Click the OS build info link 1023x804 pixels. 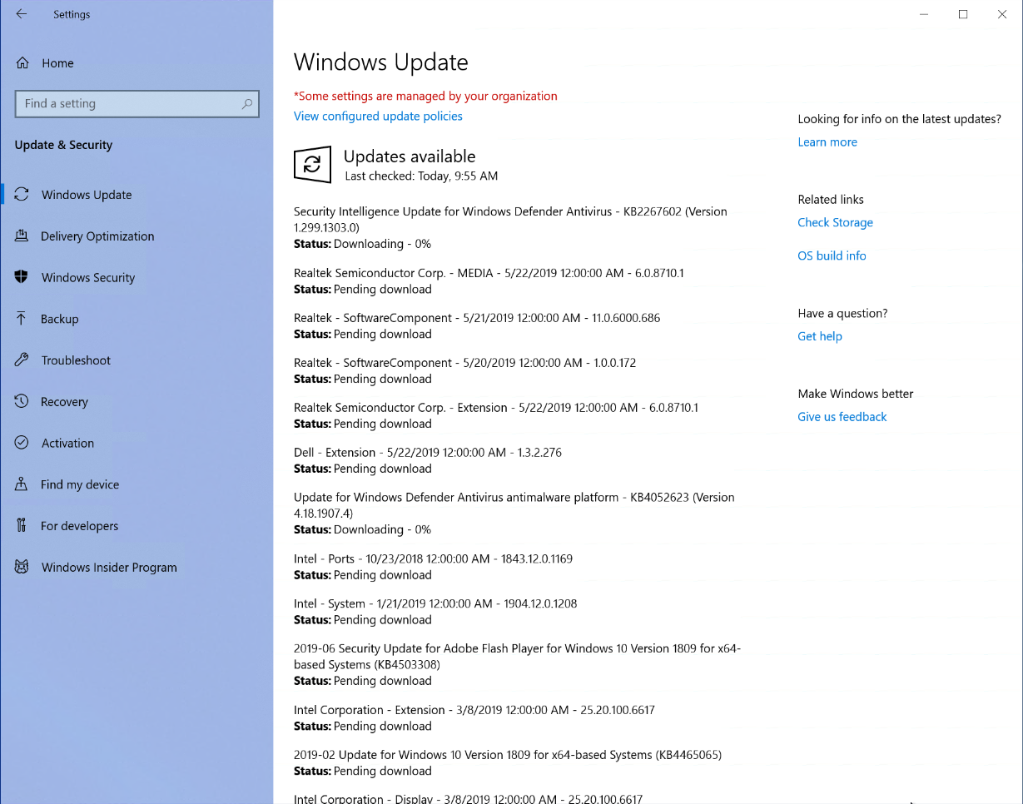pos(832,256)
